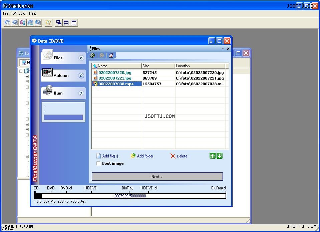Click the blue progress bar in Burn panel

point(63,117)
